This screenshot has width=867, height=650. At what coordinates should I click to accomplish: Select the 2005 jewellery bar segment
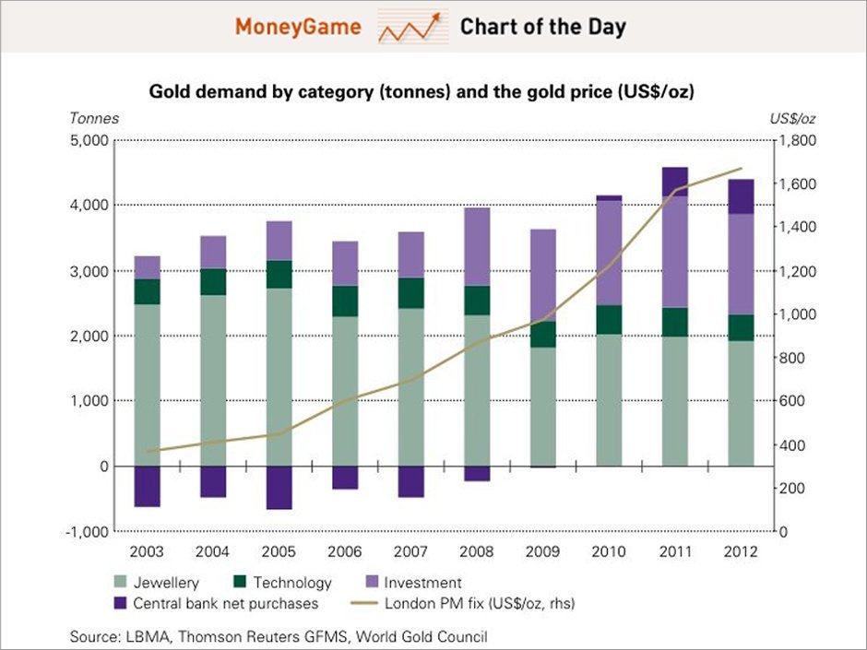(279, 376)
